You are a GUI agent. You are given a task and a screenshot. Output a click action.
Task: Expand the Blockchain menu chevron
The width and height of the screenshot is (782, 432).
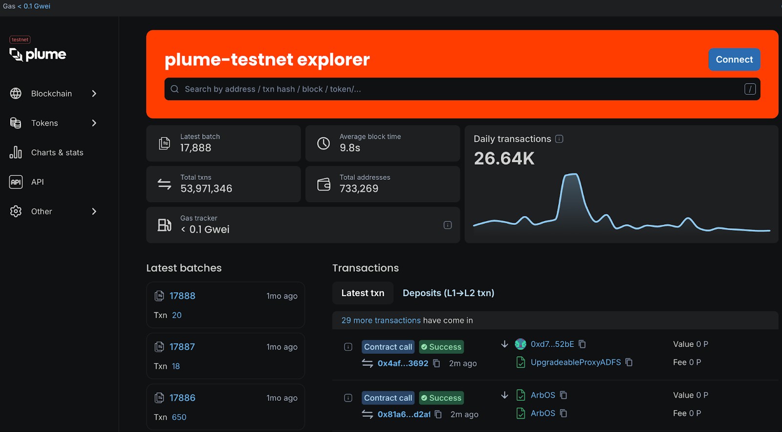coord(94,93)
